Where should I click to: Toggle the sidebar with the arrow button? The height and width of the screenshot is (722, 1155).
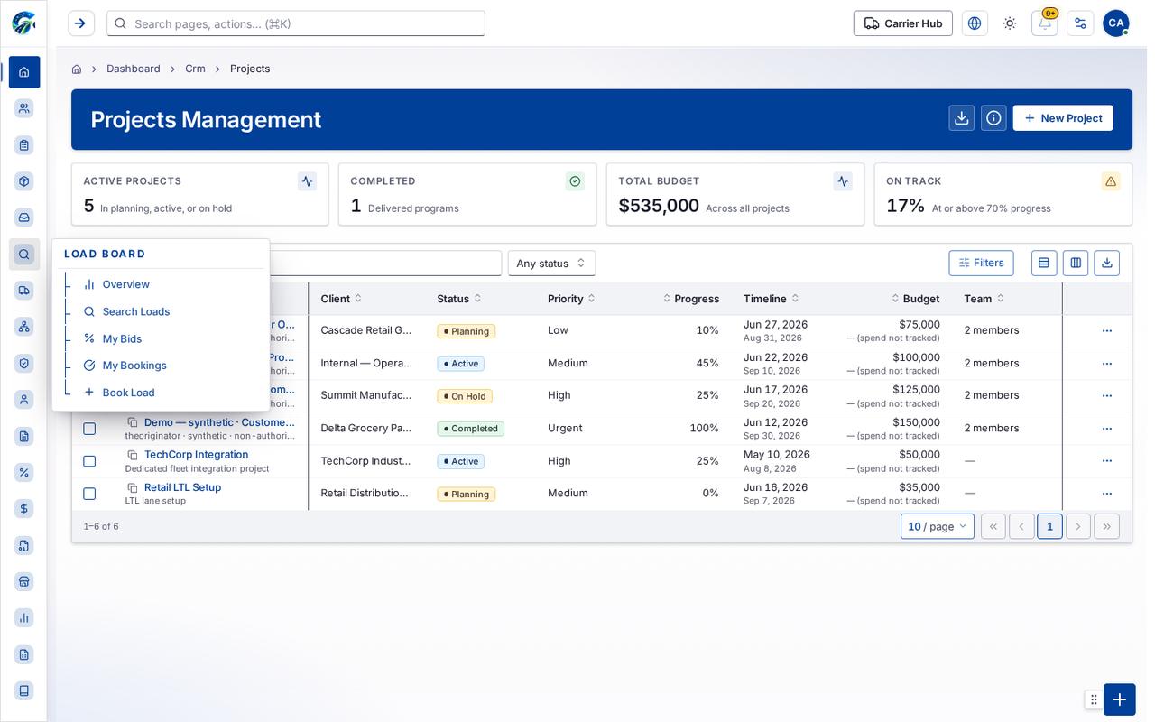click(80, 23)
